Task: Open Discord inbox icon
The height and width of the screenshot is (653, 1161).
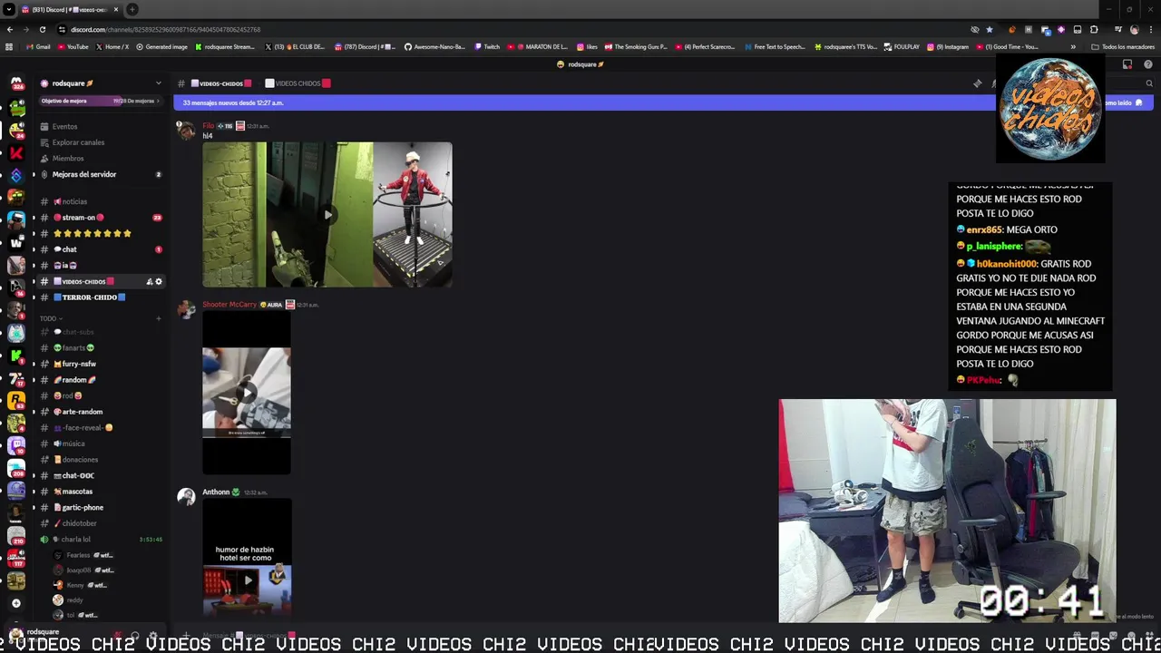Action: tap(1127, 64)
